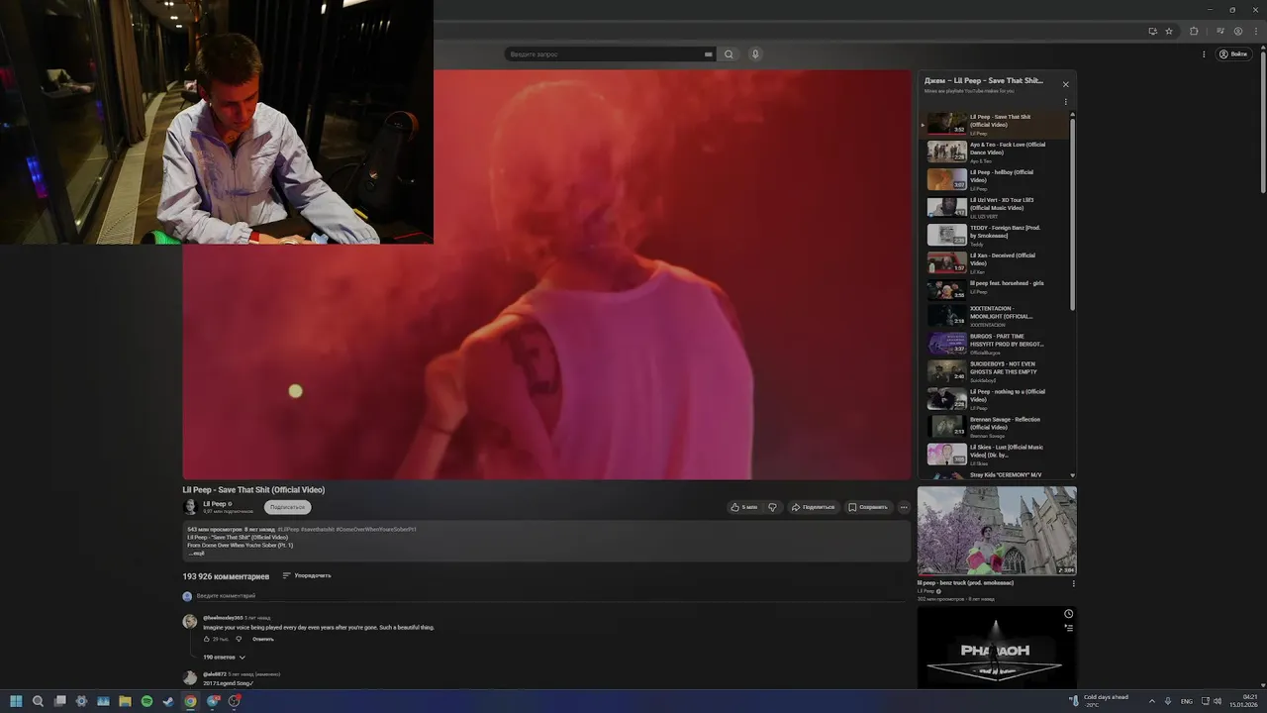Select BURGOS - PART TIME HISSYFIT playlist item
Image resolution: width=1267 pixels, height=713 pixels.
[996, 344]
